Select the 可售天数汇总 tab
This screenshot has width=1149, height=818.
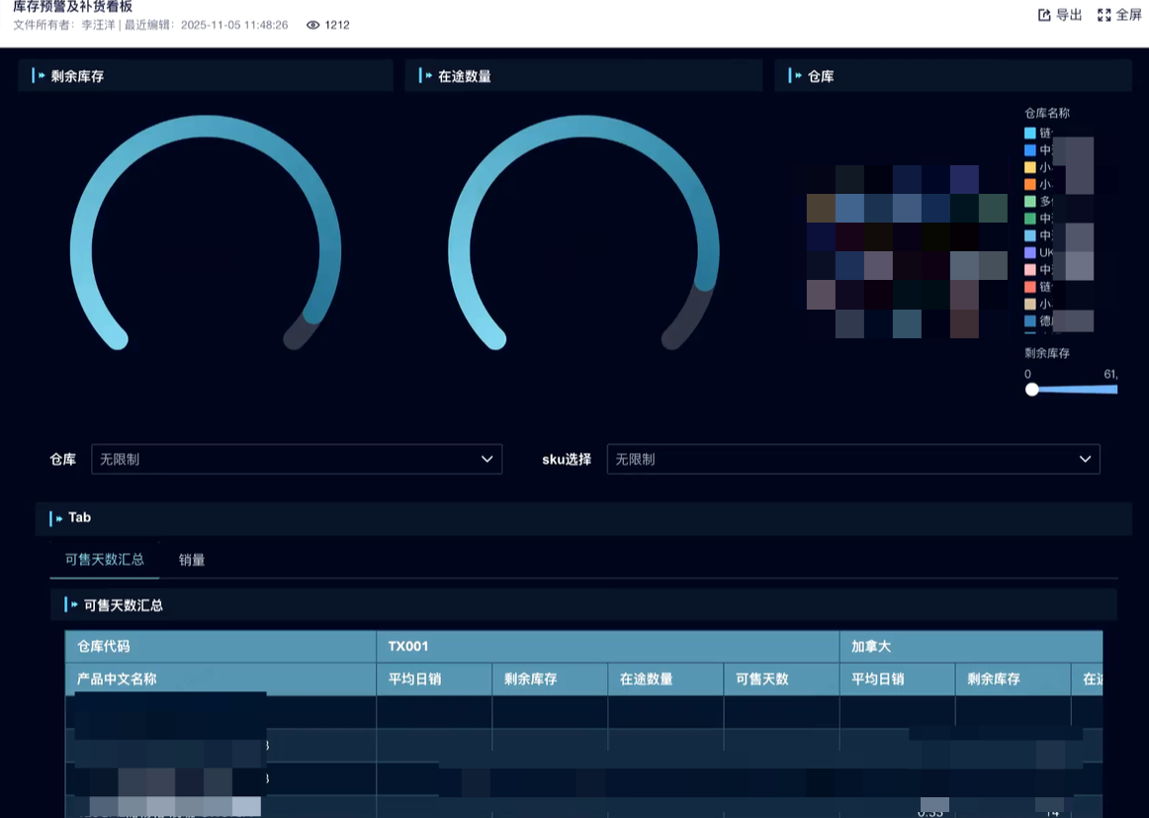coord(105,560)
